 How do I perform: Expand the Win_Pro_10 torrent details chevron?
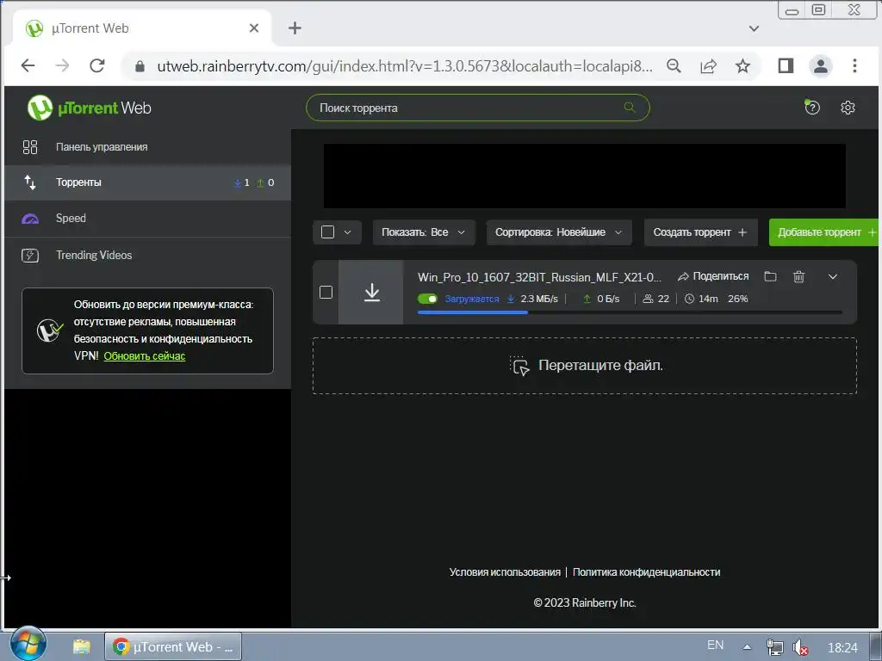833,276
